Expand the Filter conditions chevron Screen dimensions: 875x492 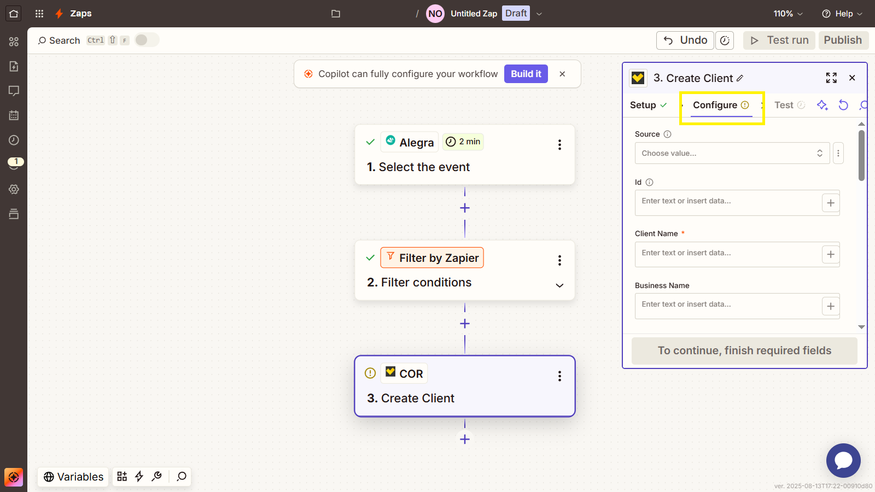(559, 285)
